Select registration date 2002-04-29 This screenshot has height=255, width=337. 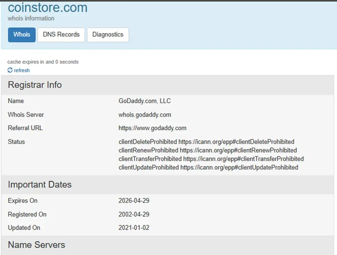(134, 215)
